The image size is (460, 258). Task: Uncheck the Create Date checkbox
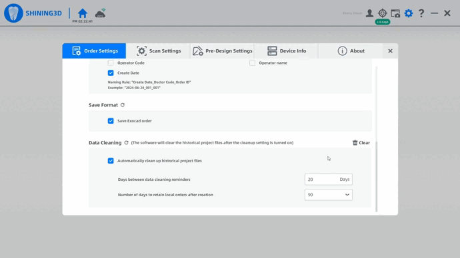(x=111, y=73)
